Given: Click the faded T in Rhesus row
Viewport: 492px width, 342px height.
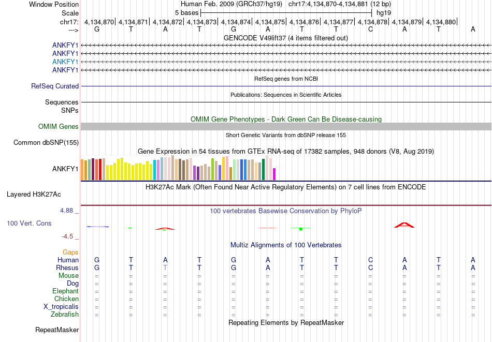Looking at the screenshot, I should [165, 267].
